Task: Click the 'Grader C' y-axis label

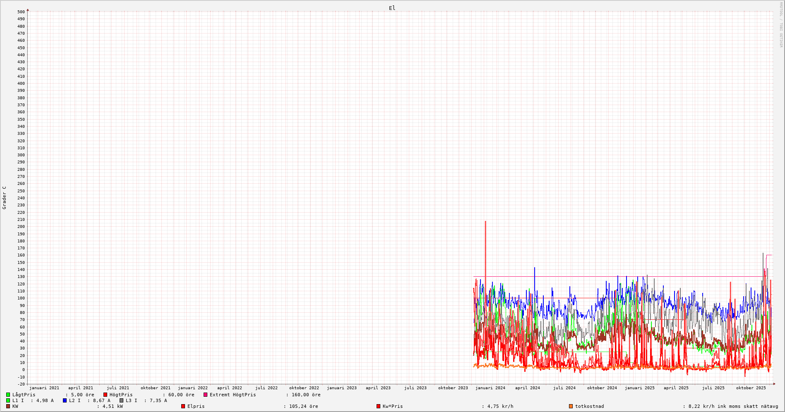Action: [x=4, y=197]
